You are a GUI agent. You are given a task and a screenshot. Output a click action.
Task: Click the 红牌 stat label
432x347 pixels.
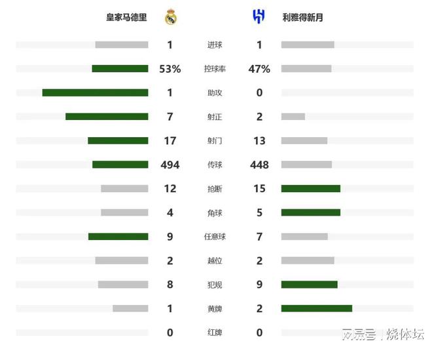pyautogui.click(x=215, y=333)
